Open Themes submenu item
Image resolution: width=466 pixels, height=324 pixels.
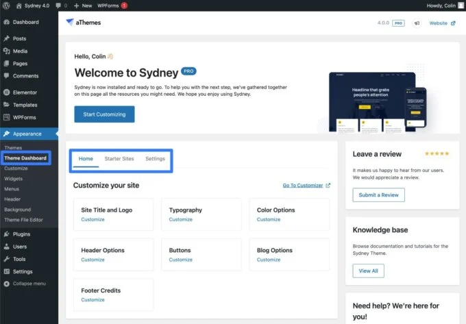(13, 147)
